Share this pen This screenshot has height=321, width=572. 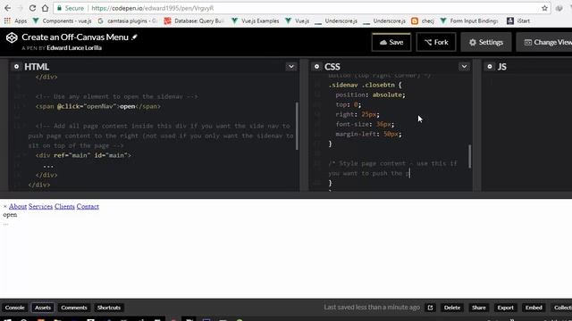479,308
